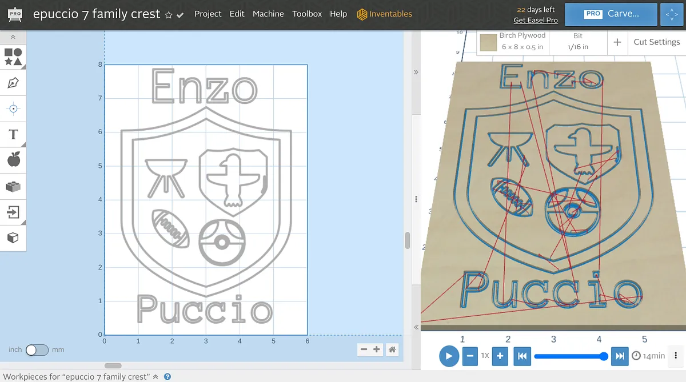Select the Text tool
The image size is (686, 382).
tap(13, 135)
